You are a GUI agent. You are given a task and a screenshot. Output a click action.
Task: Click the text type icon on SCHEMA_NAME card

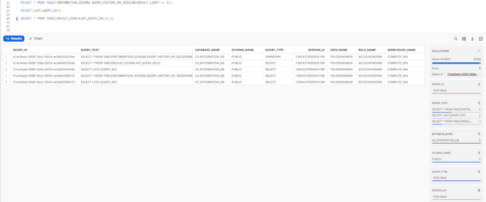(x=479, y=153)
